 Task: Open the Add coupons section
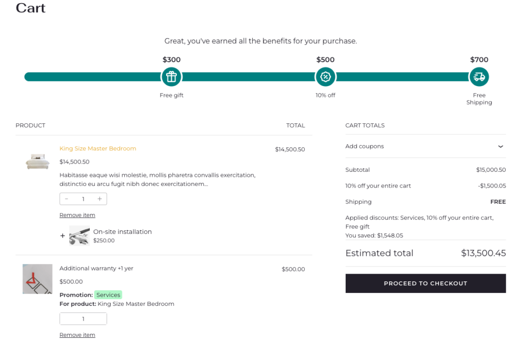pyautogui.click(x=365, y=146)
